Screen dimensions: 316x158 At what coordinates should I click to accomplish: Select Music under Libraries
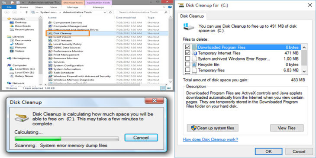coord(19,44)
